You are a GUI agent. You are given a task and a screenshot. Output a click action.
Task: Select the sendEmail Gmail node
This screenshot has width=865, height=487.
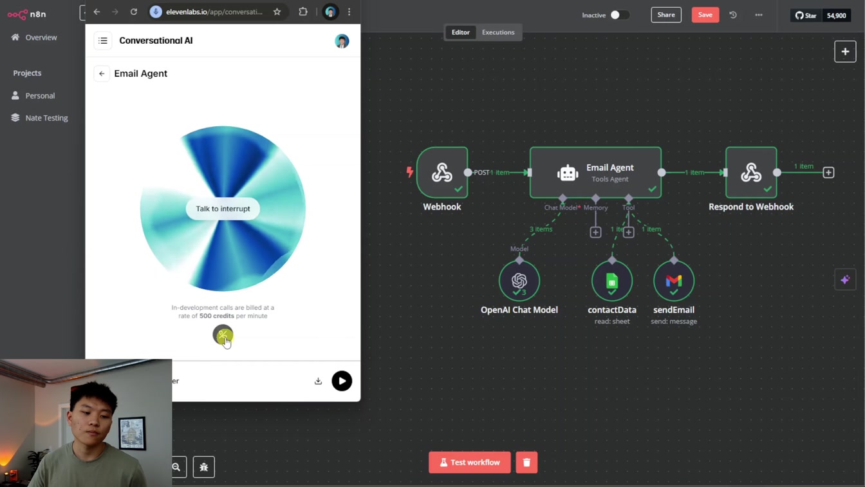(674, 281)
